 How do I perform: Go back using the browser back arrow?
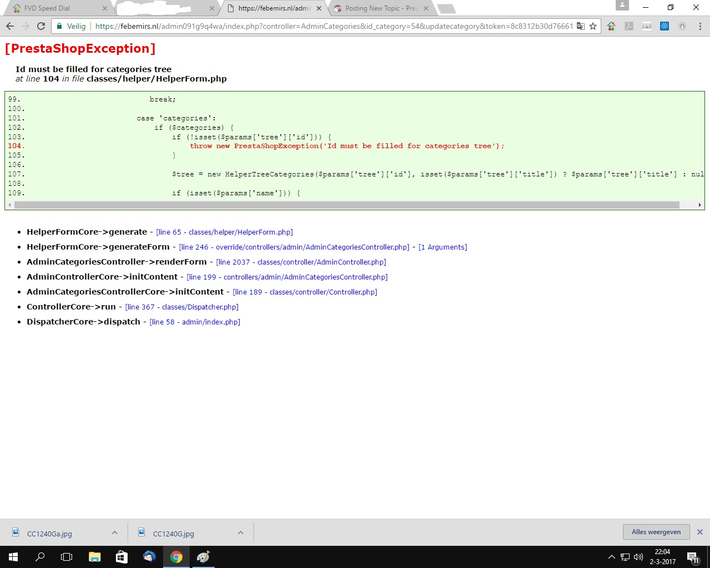10,26
